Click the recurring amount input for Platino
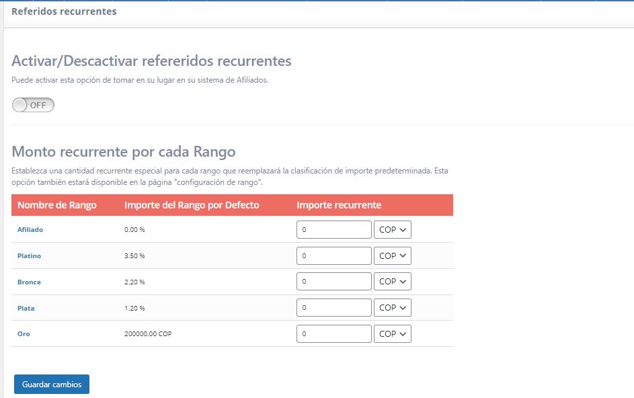This screenshot has height=398, width=634. (x=334, y=255)
